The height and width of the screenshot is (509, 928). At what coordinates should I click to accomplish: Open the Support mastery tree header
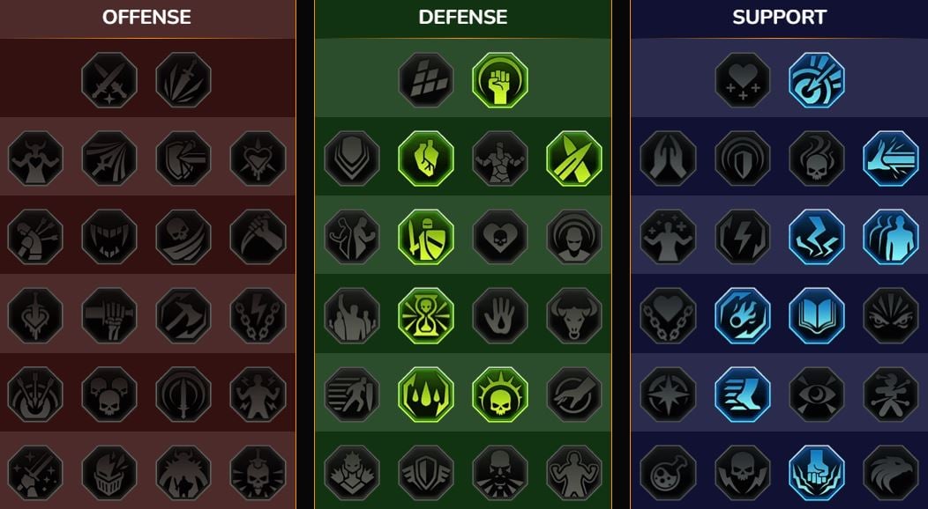tap(780, 17)
